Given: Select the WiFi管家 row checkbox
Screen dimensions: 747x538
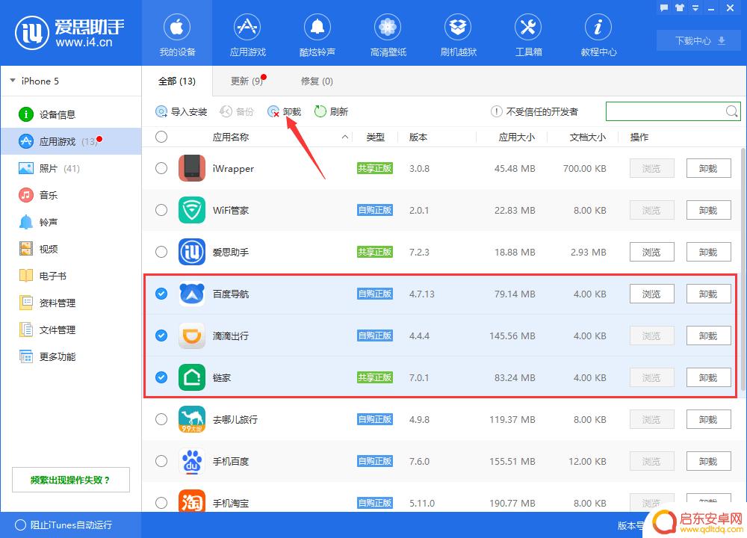Looking at the screenshot, I should pyautogui.click(x=161, y=210).
